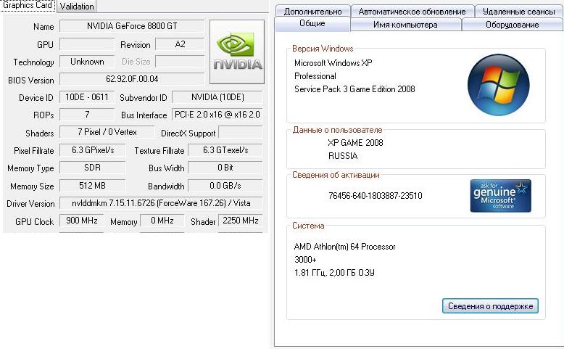Click the empty Die Size field
564x349 pixels.
point(180,62)
